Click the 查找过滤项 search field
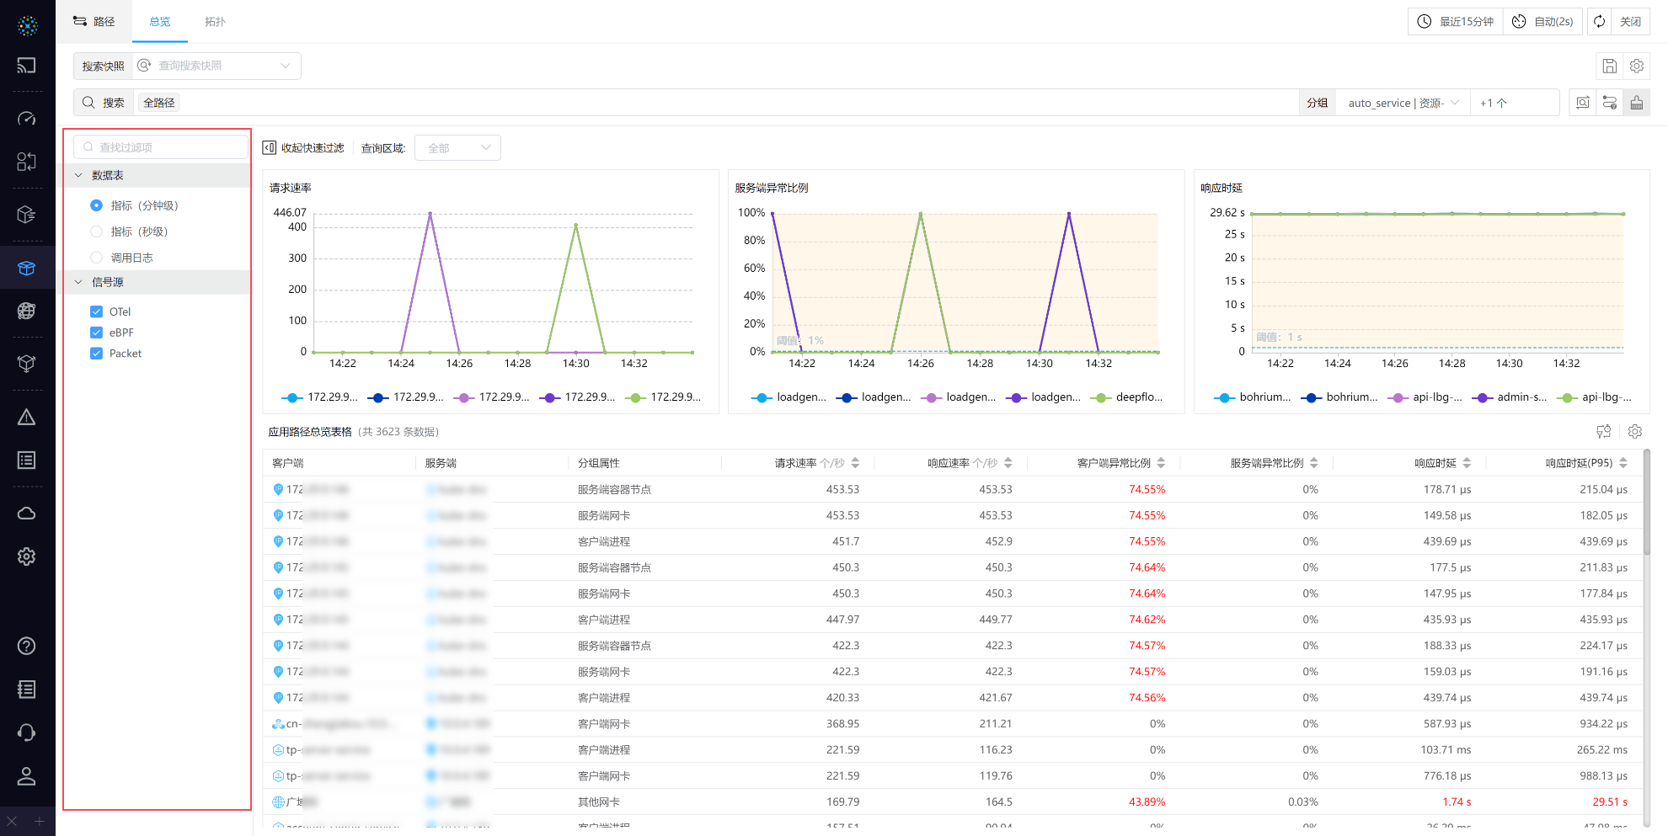 (x=162, y=147)
